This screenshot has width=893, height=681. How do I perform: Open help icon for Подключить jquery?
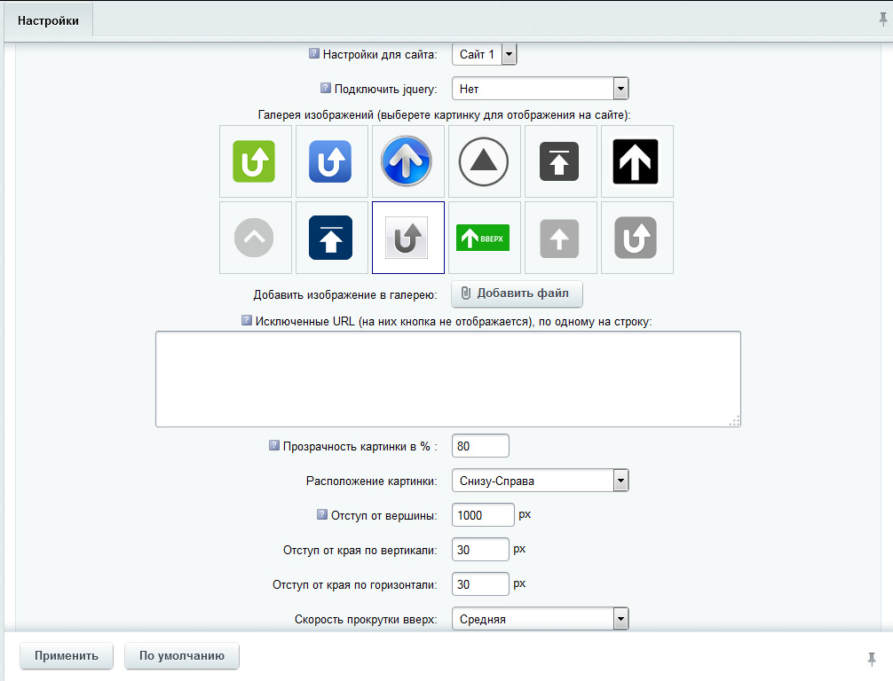325,88
